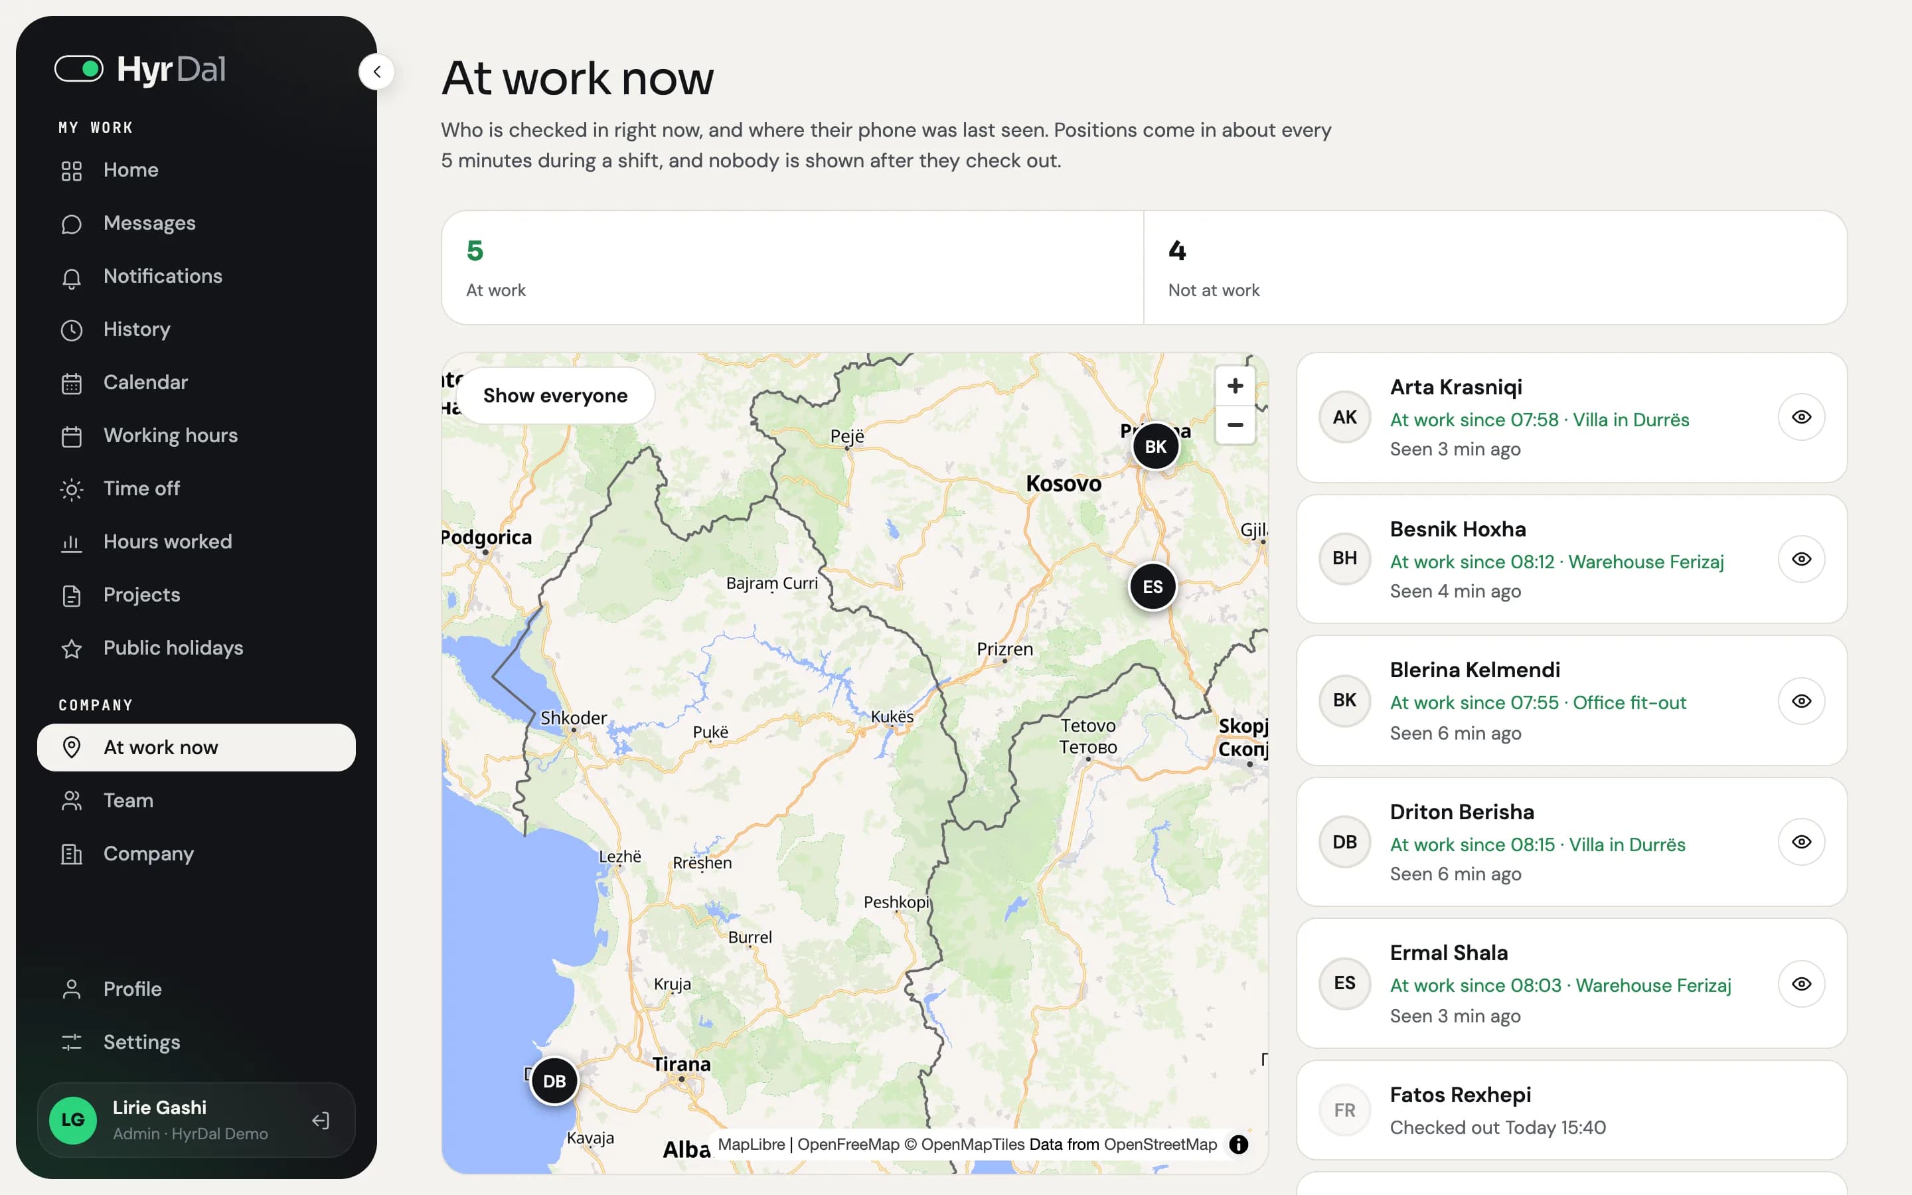Toggle visibility eye for Besnik Hoxha
Screen dimensions: 1912x1195
(1801, 559)
